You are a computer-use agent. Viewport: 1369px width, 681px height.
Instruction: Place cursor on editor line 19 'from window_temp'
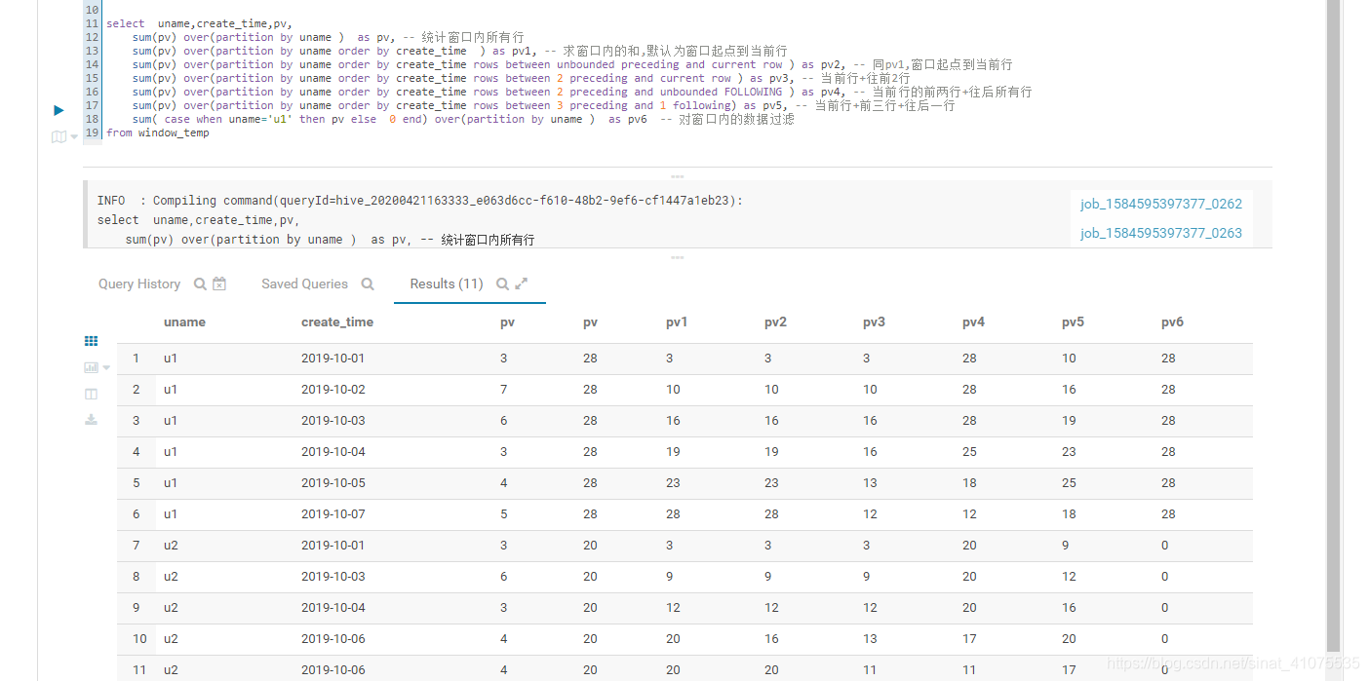click(x=158, y=132)
